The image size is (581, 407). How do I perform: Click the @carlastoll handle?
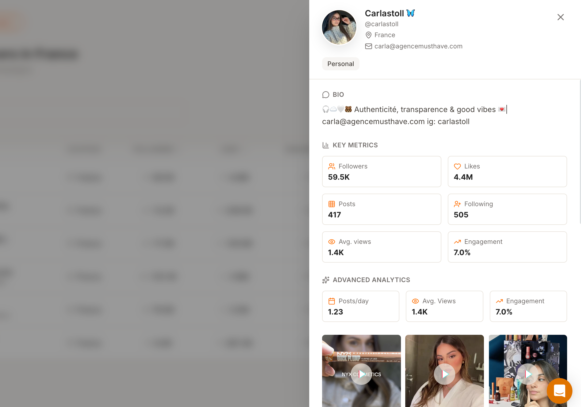point(381,24)
